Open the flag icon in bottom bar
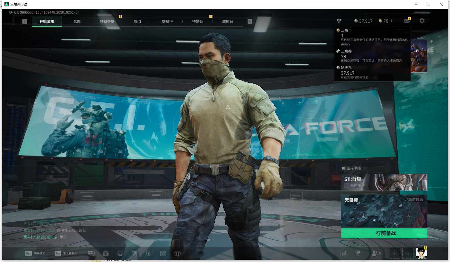450x262 pixels. pos(358,253)
